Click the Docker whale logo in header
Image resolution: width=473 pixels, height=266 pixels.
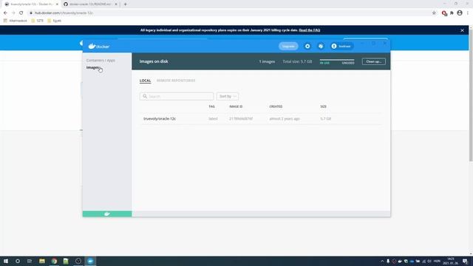click(x=98, y=46)
